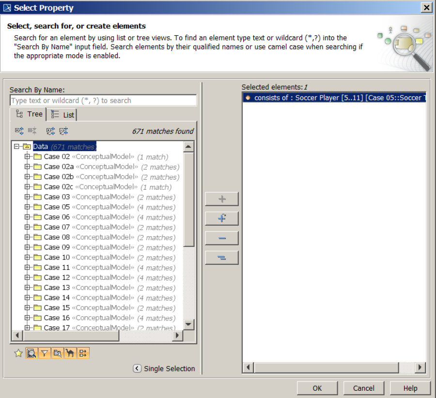Enable camel case search icon
The height and width of the screenshot is (398, 436).
pyautogui.click(x=70, y=353)
